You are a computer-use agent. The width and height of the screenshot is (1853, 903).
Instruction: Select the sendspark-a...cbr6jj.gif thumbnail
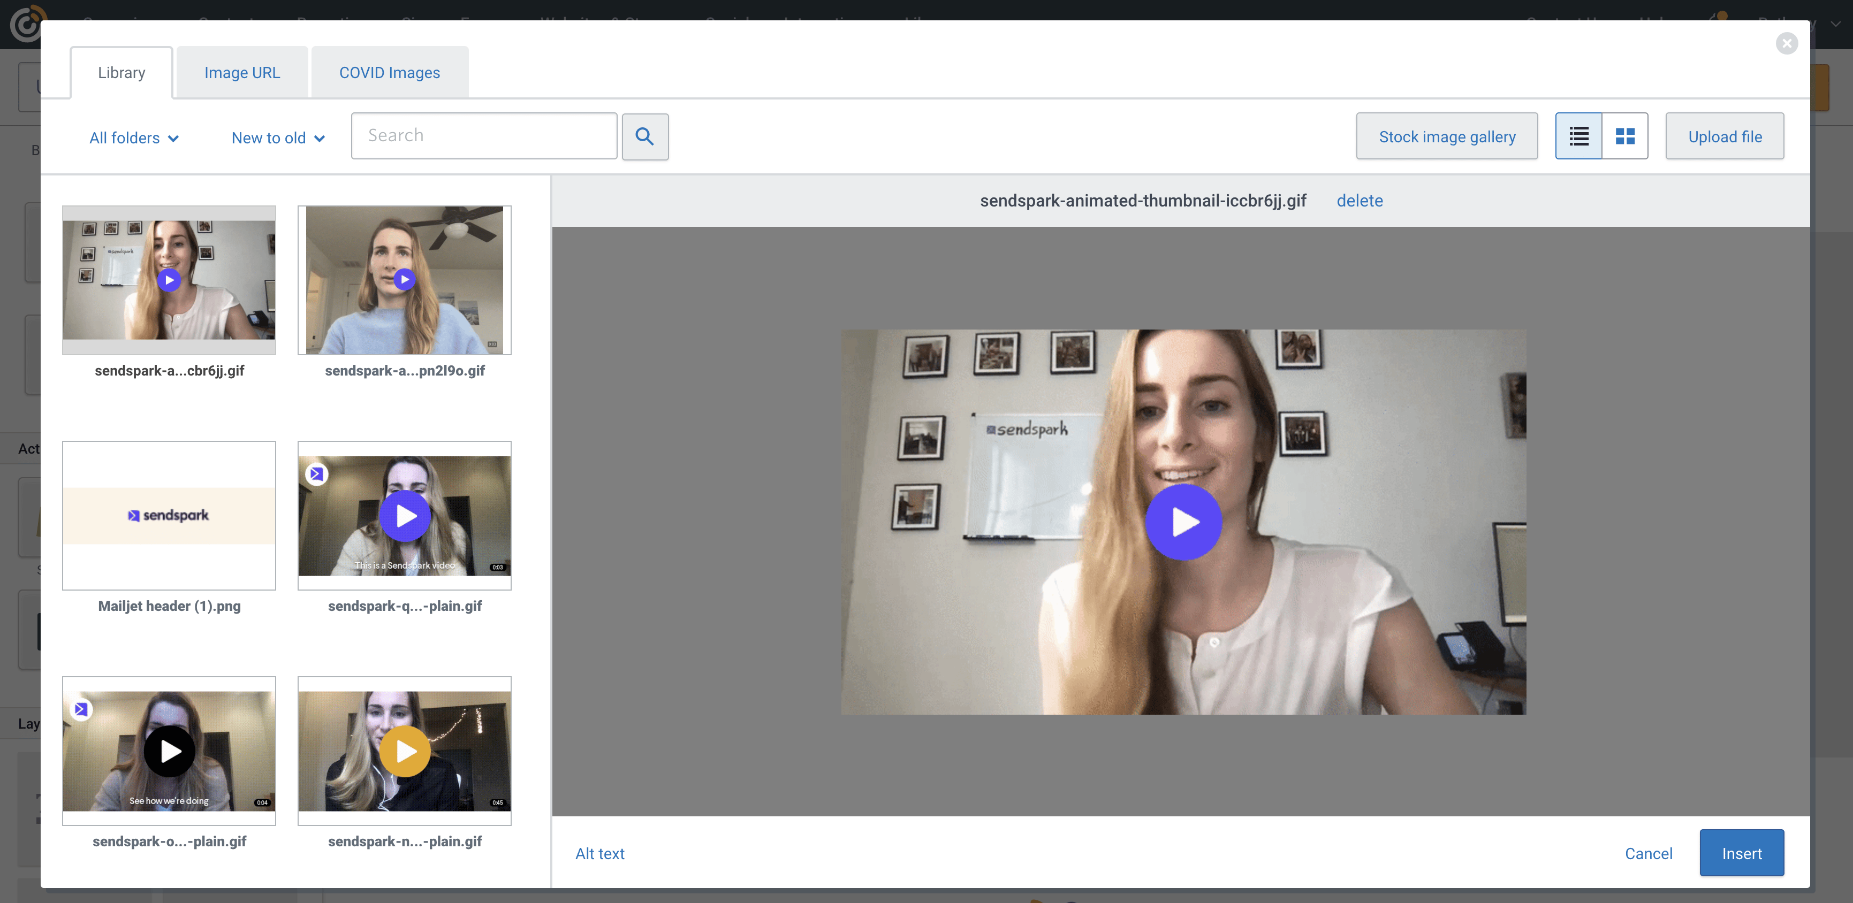point(169,280)
